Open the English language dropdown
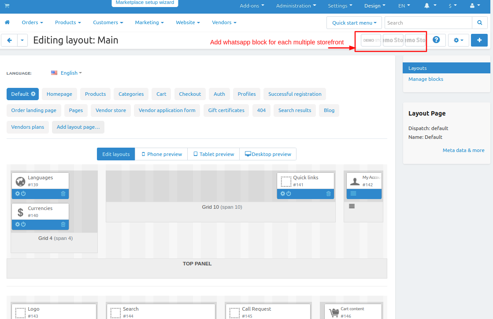 click(x=67, y=73)
